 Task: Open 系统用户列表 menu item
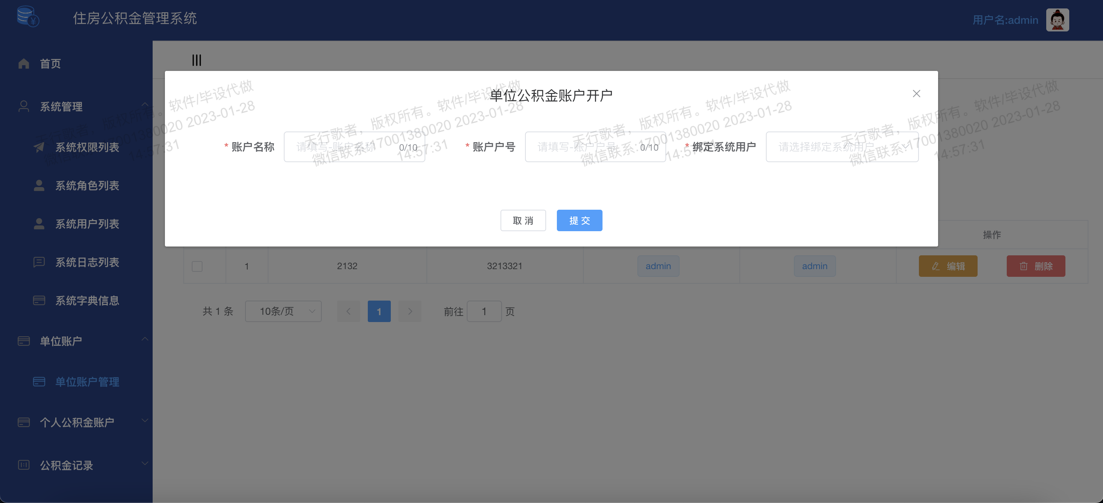(76, 224)
